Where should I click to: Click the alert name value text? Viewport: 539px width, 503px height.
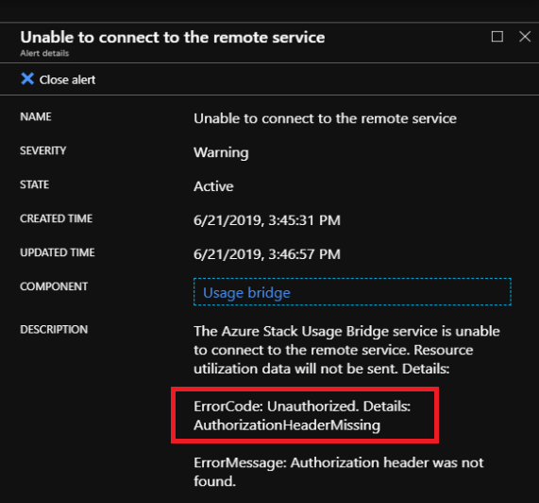[325, 118]
